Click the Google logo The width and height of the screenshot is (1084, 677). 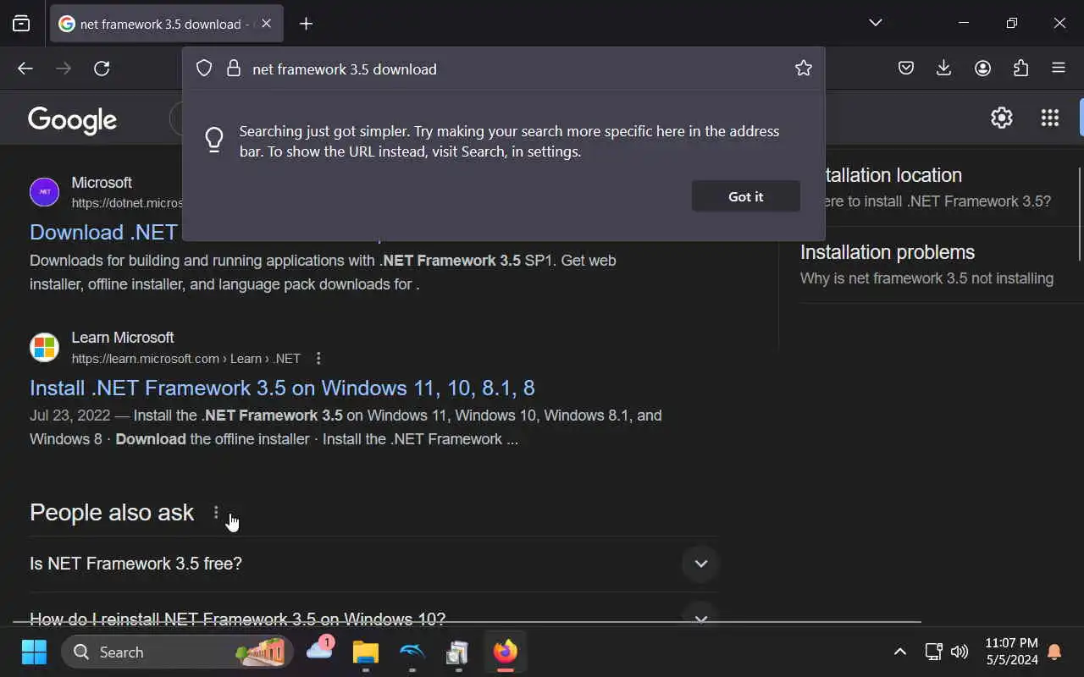point(73,119)
